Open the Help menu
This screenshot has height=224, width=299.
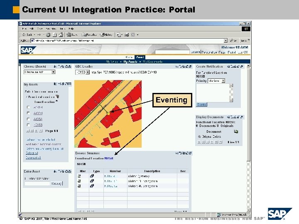[x=71, y=29]
